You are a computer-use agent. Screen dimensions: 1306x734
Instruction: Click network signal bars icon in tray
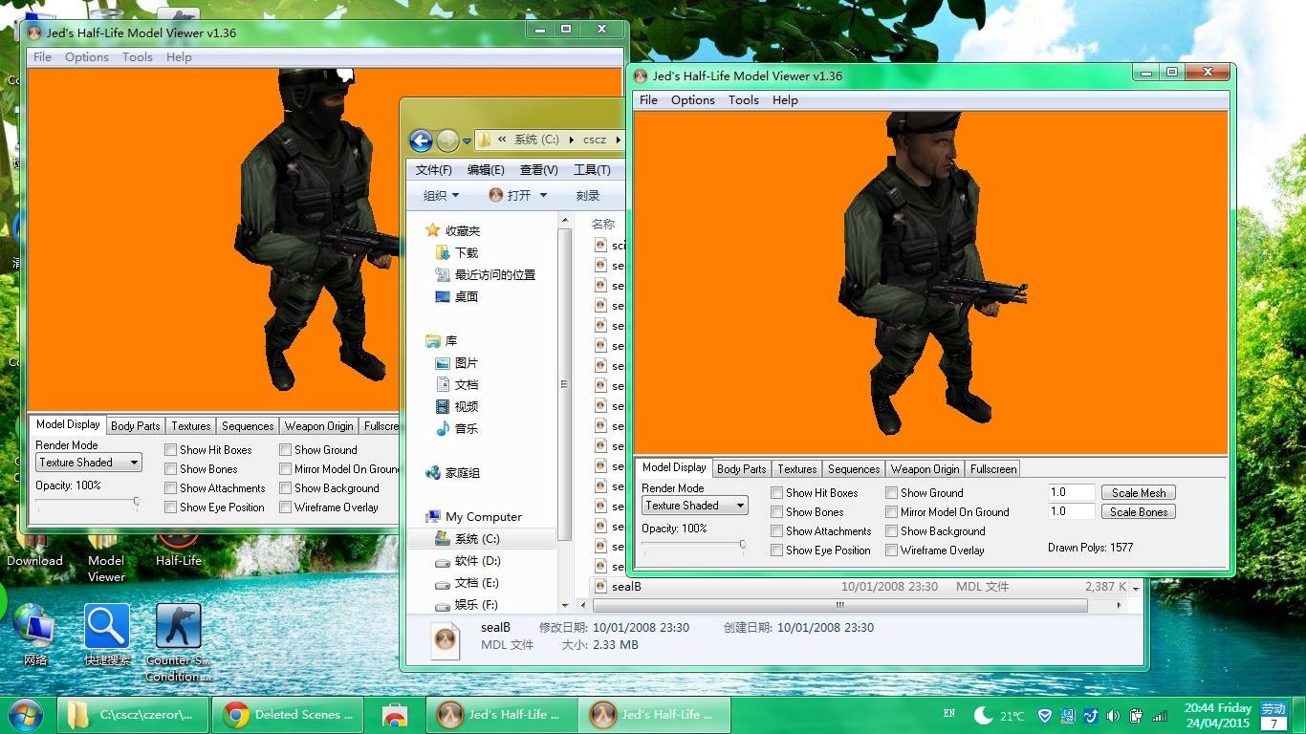pyautogui.click(x=1160, y=715)
